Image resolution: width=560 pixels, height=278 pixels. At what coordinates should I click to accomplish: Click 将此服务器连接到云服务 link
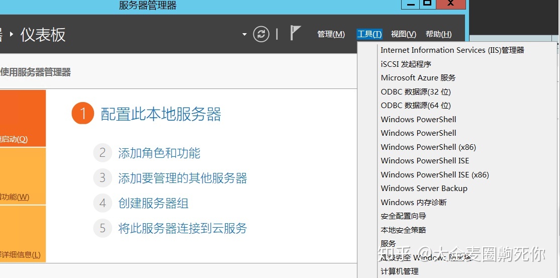tap(182, 229)
